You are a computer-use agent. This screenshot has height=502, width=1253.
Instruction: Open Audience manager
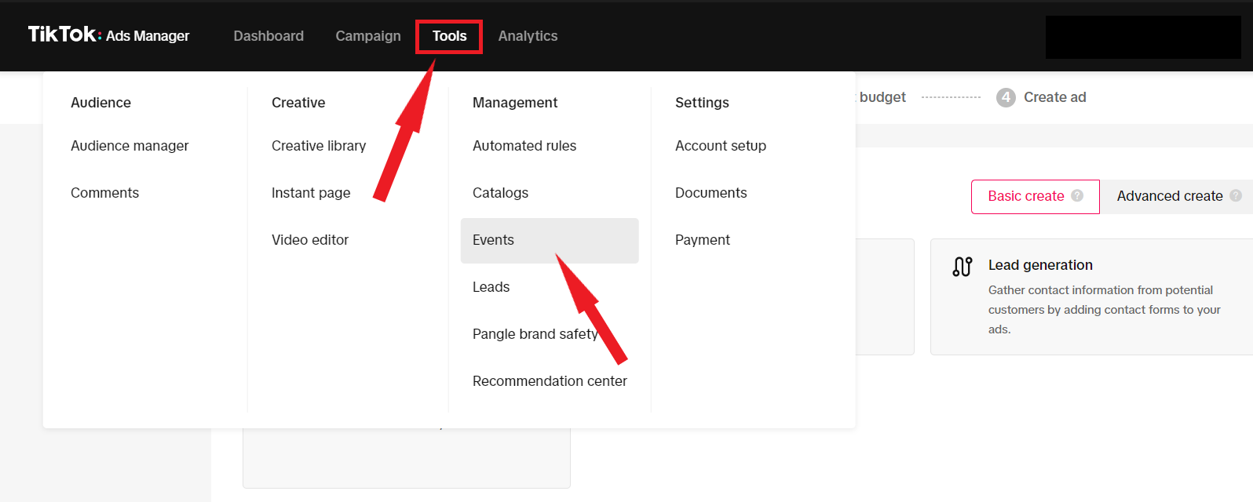pyautogui.click(x=130, y=146)
